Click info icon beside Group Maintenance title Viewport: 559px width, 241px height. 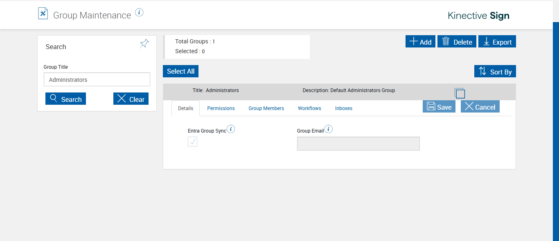139,13
